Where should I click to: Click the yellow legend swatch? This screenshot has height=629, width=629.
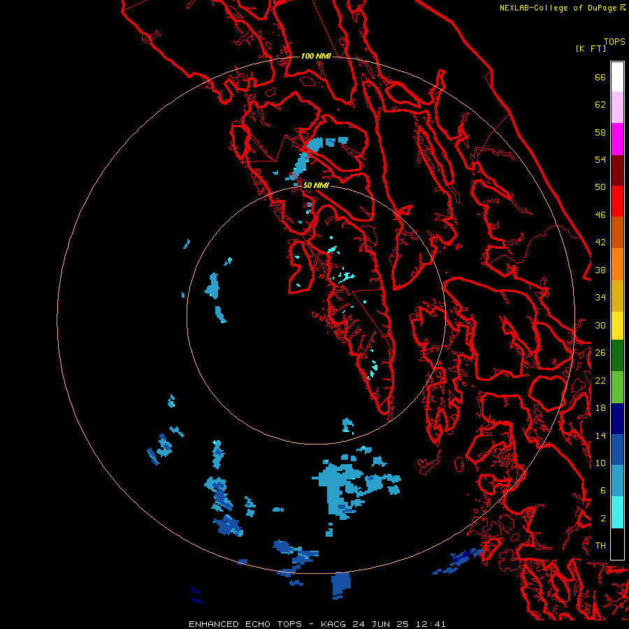pos(617,326)
